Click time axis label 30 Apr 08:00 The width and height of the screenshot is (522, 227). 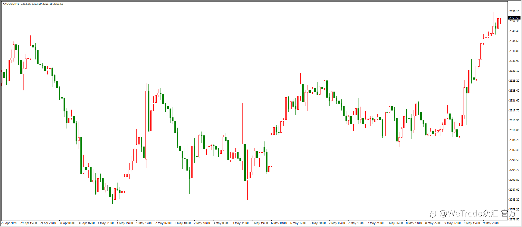[67, 223]
